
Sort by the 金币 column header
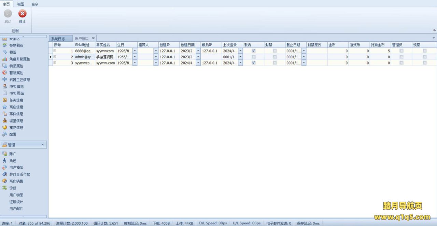[337, 45]
